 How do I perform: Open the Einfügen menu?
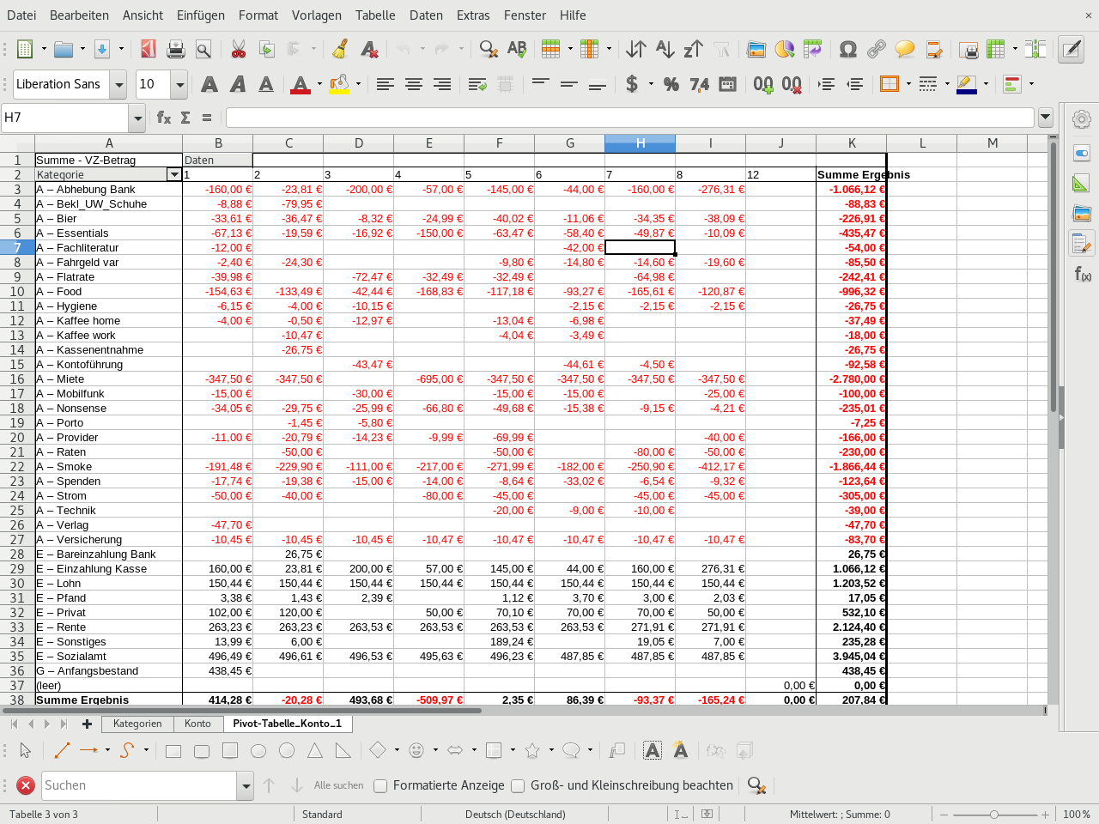[200, 15]
